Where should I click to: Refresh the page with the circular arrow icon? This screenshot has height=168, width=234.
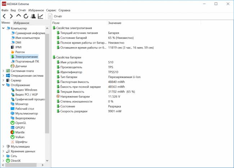tap(26, 16)
